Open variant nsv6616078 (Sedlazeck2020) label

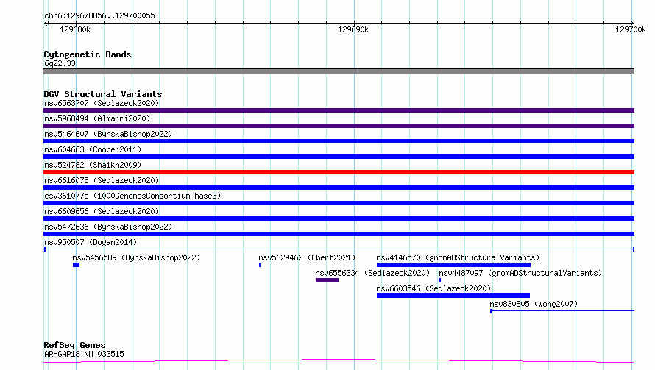point(102,180)
